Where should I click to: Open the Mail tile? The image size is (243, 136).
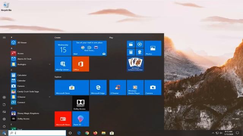90,48
